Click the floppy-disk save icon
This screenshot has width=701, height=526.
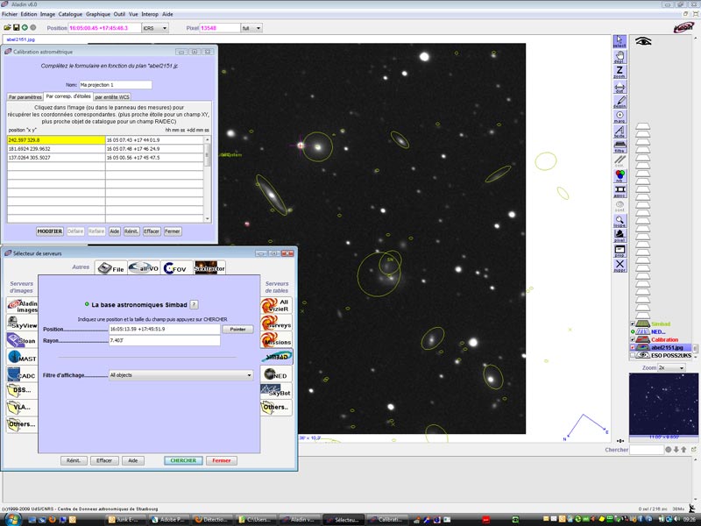click(16, 28)
